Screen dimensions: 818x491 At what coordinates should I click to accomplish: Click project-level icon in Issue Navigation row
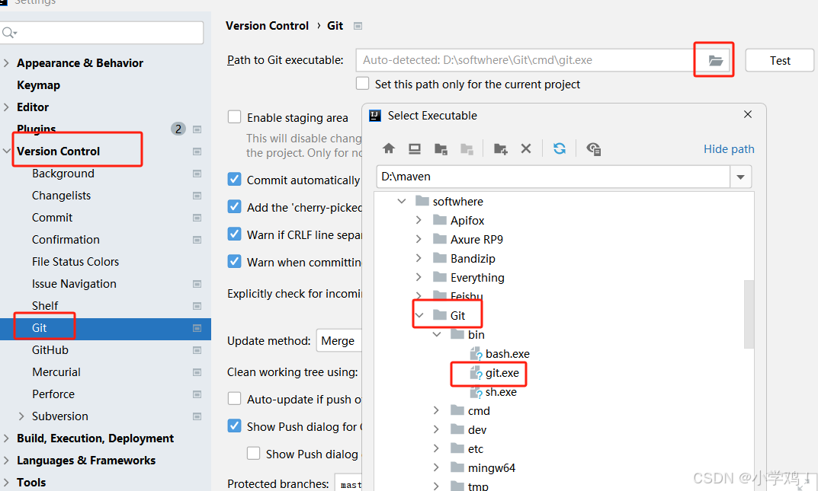(x=197, y=284)
